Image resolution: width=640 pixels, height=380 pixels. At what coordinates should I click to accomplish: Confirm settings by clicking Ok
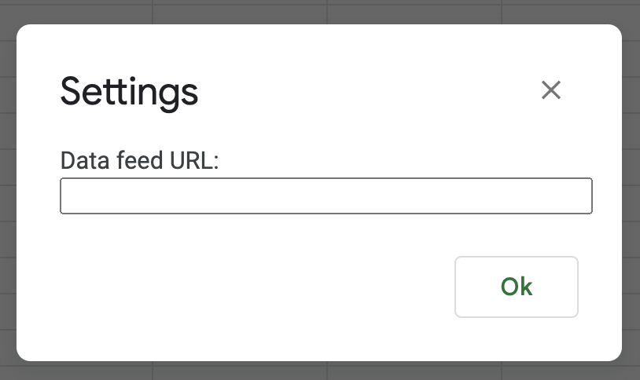(517, 287)
